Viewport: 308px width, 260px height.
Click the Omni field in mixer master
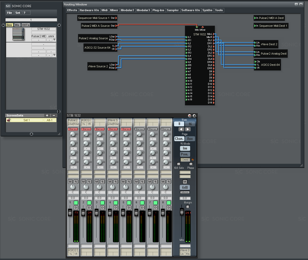pyautogui.click(x=185, y=160)
